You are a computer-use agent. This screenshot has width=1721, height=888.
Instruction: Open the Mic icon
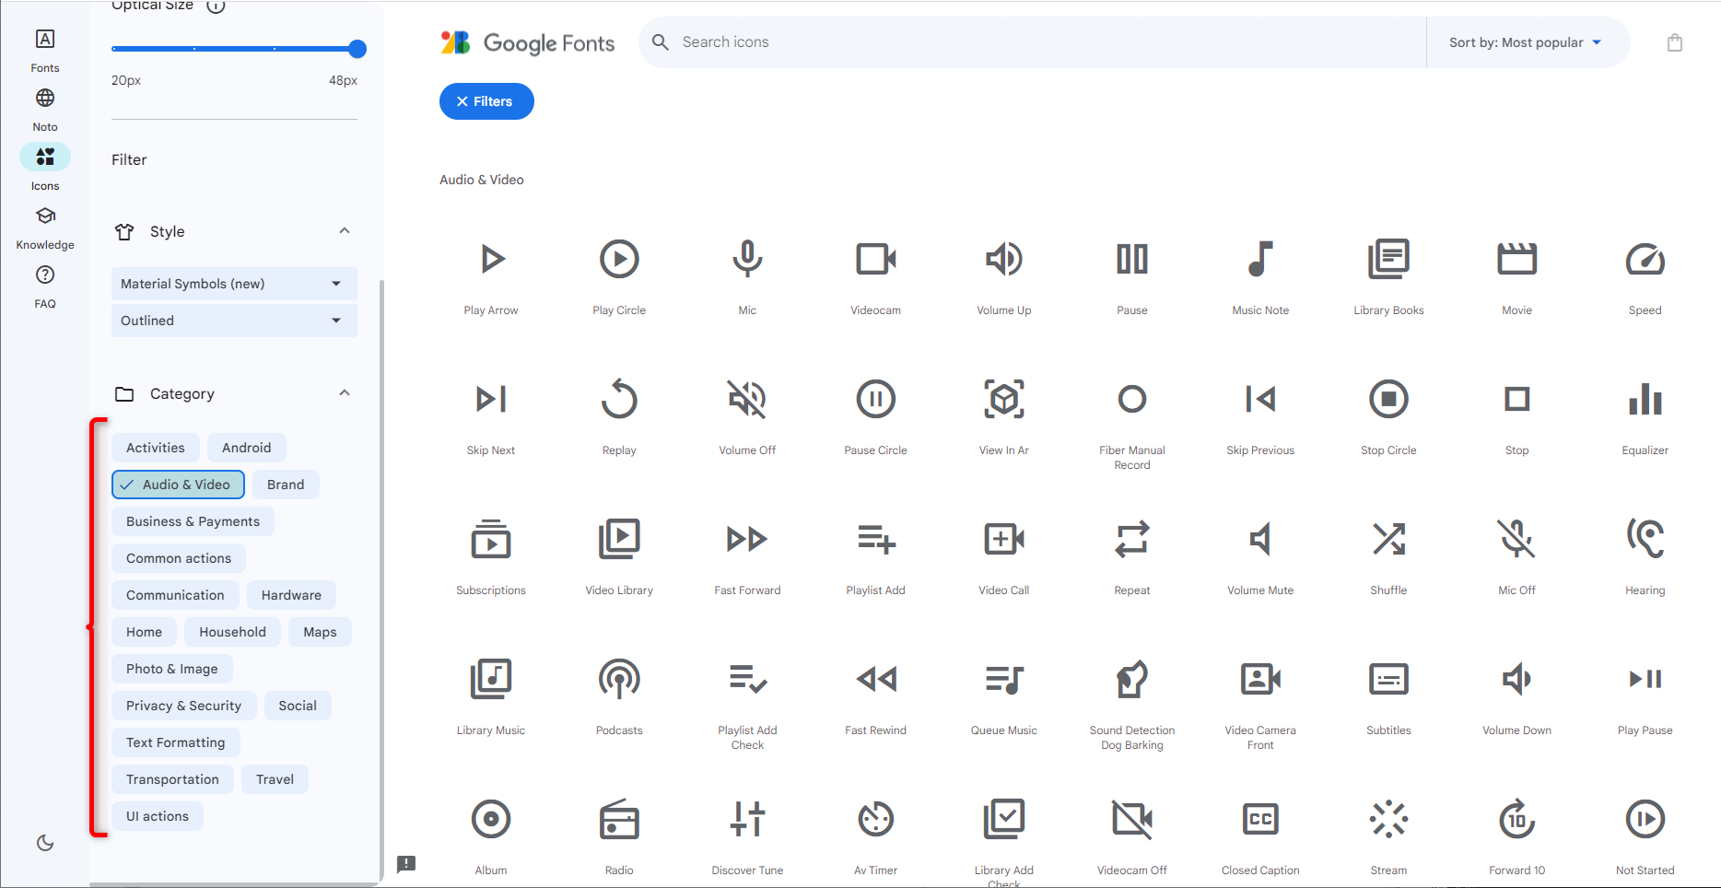[746, 259]
